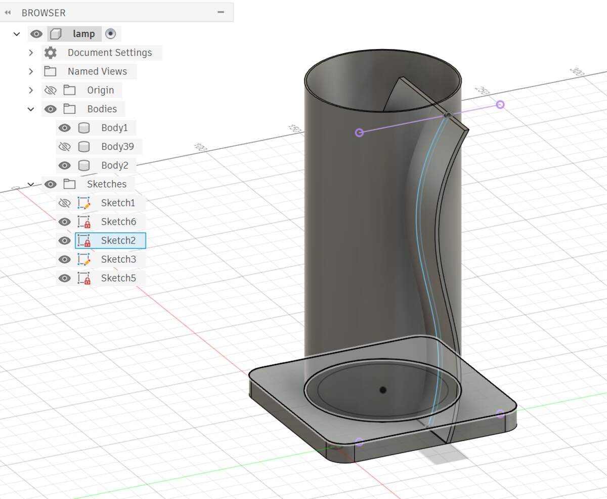Show Body39 using its crossed eye icon
Viewport: 607px width, 499px height.
[x=64, y=147]
